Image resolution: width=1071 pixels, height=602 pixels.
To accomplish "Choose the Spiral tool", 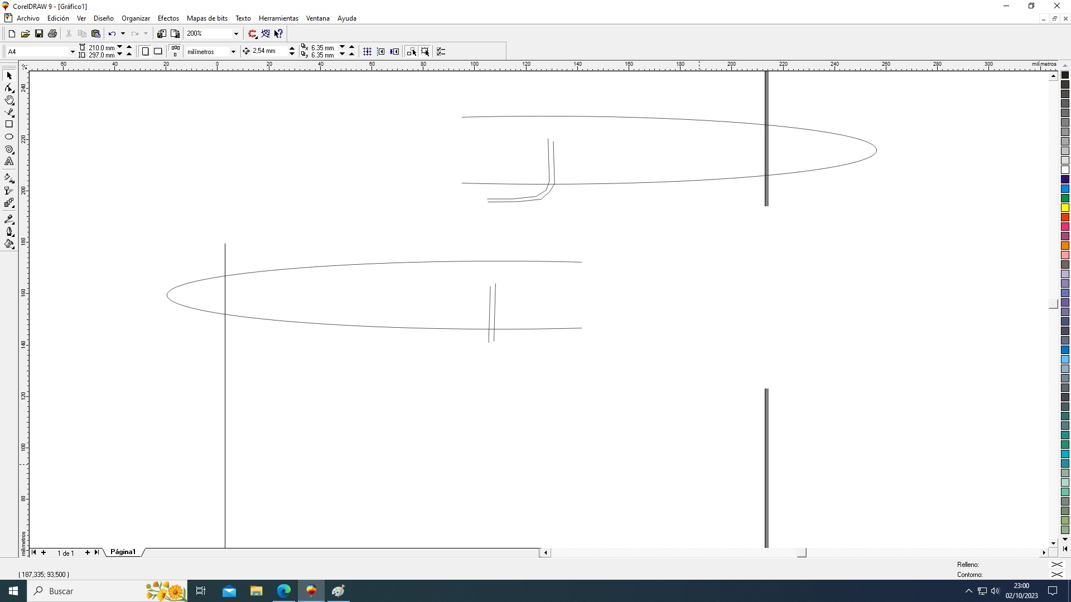I will (9, 149).
